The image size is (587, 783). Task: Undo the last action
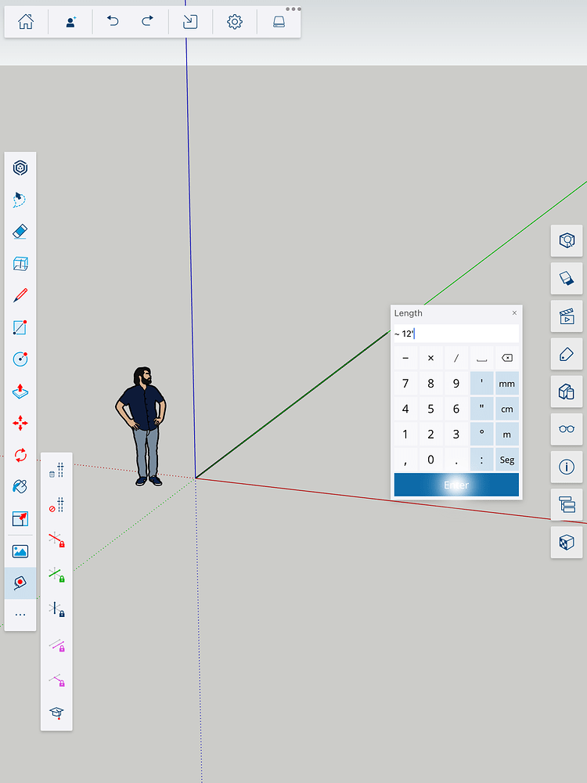coord(113,21)
